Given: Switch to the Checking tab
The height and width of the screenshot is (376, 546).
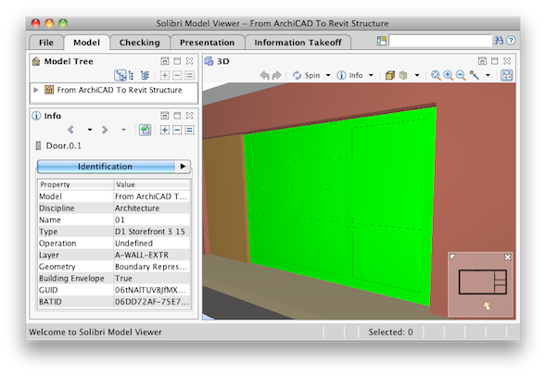Looking at the screenshot, I should click(140, 43).
